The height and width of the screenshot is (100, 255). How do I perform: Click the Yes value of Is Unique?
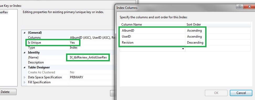[x=72, y=43]
